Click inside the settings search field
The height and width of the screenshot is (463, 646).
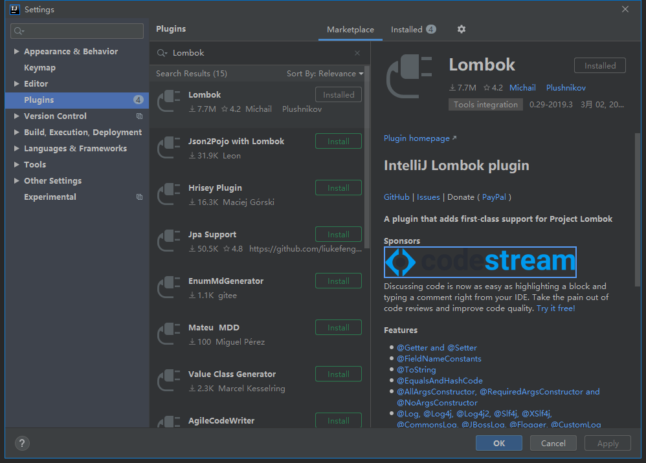tap(76, 31)
